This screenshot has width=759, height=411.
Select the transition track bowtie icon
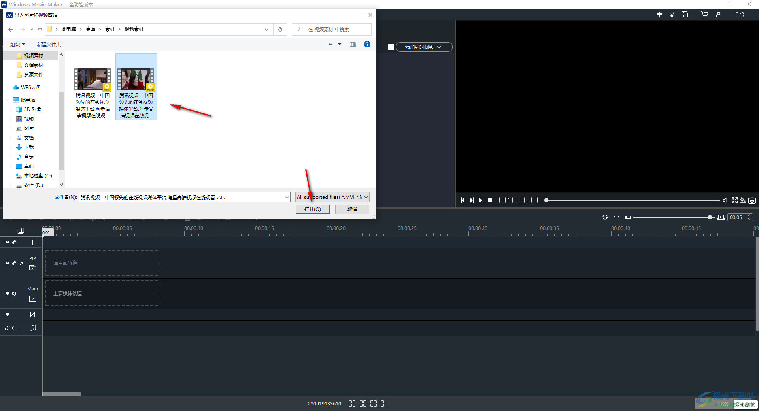click(x=33, y=315)
